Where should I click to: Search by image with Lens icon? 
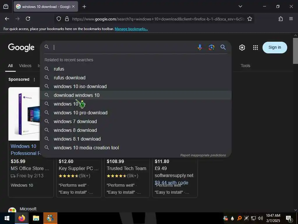coord(211,47)
